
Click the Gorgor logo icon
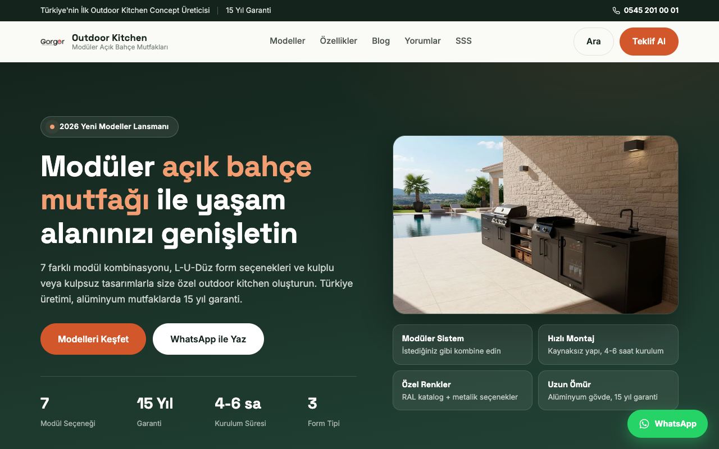52,42
